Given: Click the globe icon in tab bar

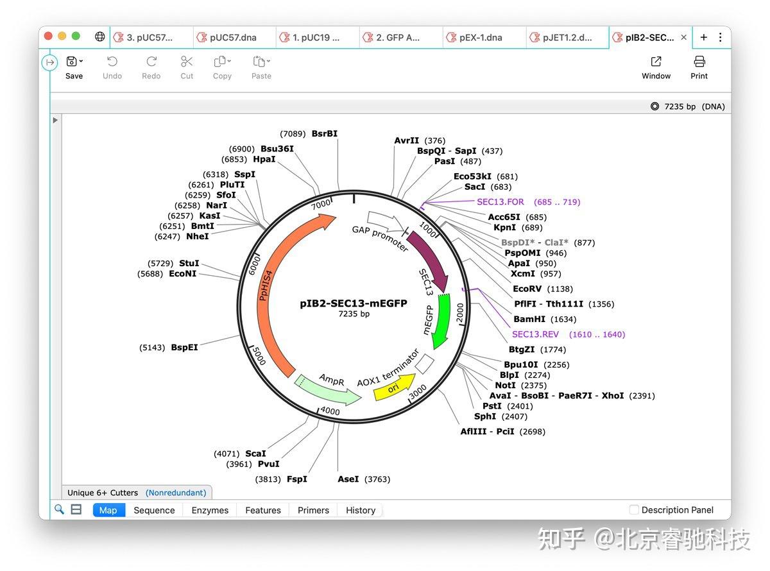Looking at the screenshot, I should coord(100,37).
